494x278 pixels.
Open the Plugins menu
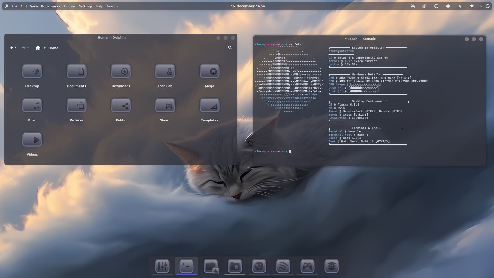(x=69, y=6)
